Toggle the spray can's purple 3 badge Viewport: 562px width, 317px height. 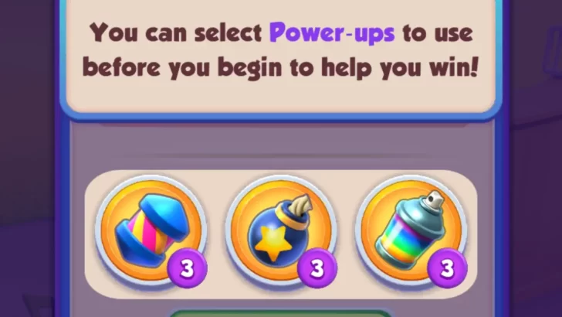tap(447, 268)
